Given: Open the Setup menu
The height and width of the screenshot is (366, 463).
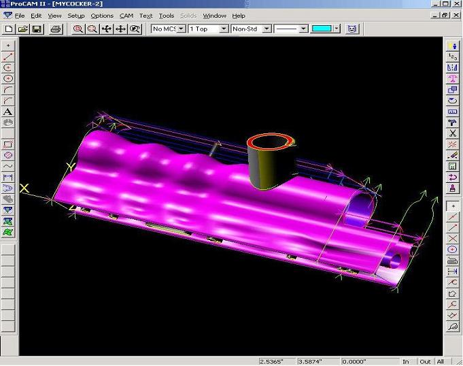Looking at the screenshot, I should click(76, 15).
